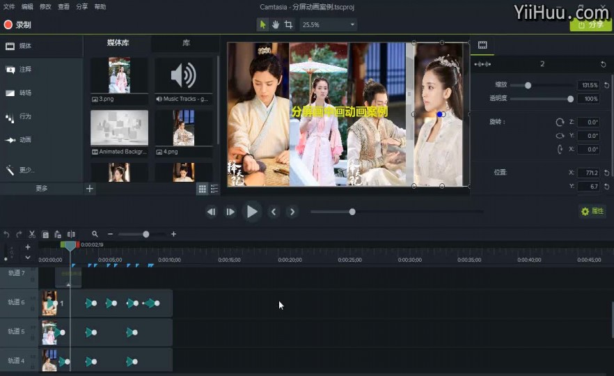
Task: Click the Y-axis rotation icon
Action: pyautogui.click(x=560, y=136)
